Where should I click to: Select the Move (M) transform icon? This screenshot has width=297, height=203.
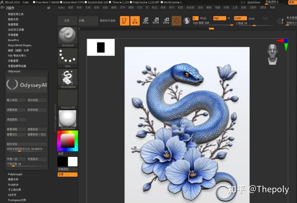(145, 21)
